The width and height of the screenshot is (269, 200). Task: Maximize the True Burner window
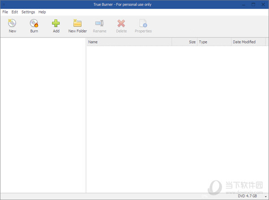coord(253,4)
